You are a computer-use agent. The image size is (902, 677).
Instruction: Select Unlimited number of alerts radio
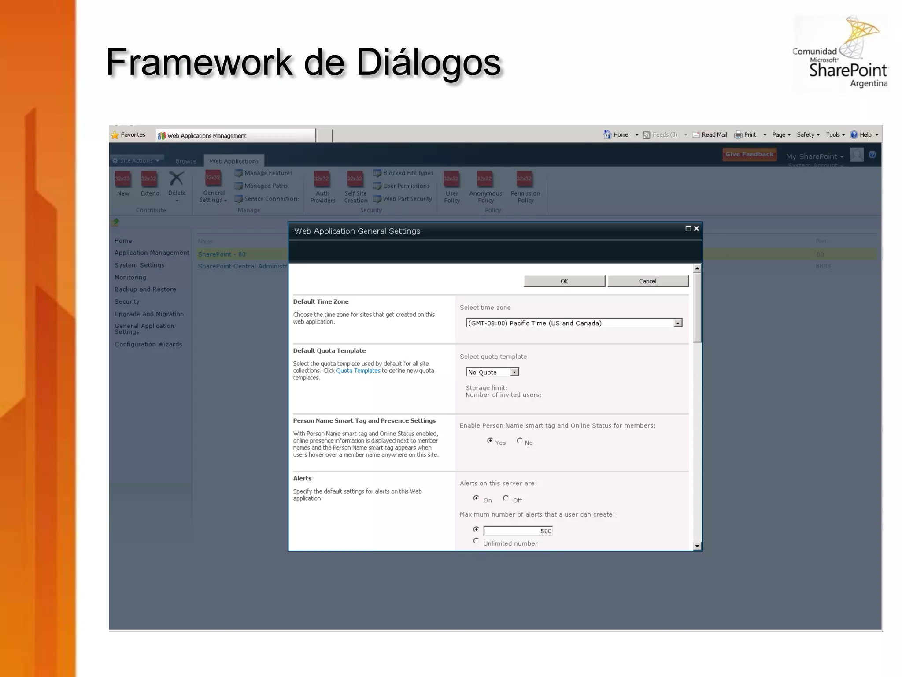(476, 541)
